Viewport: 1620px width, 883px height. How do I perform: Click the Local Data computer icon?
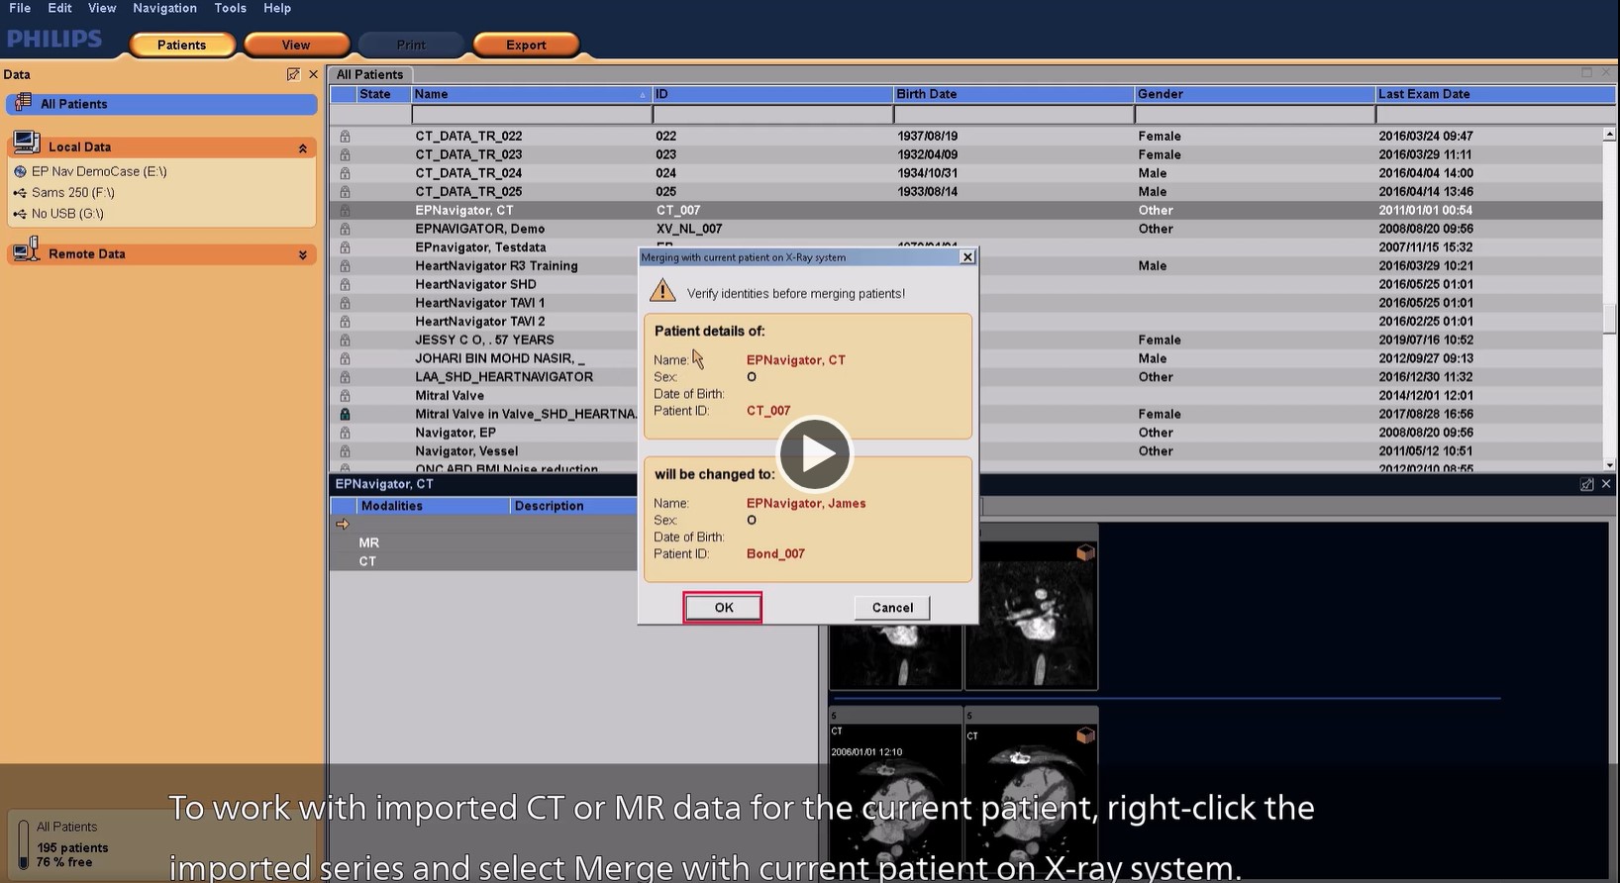pos(27,144)
